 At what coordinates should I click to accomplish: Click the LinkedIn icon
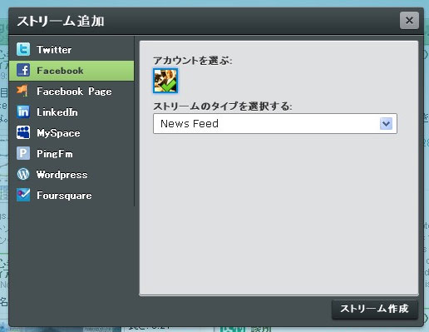(23, 112)
